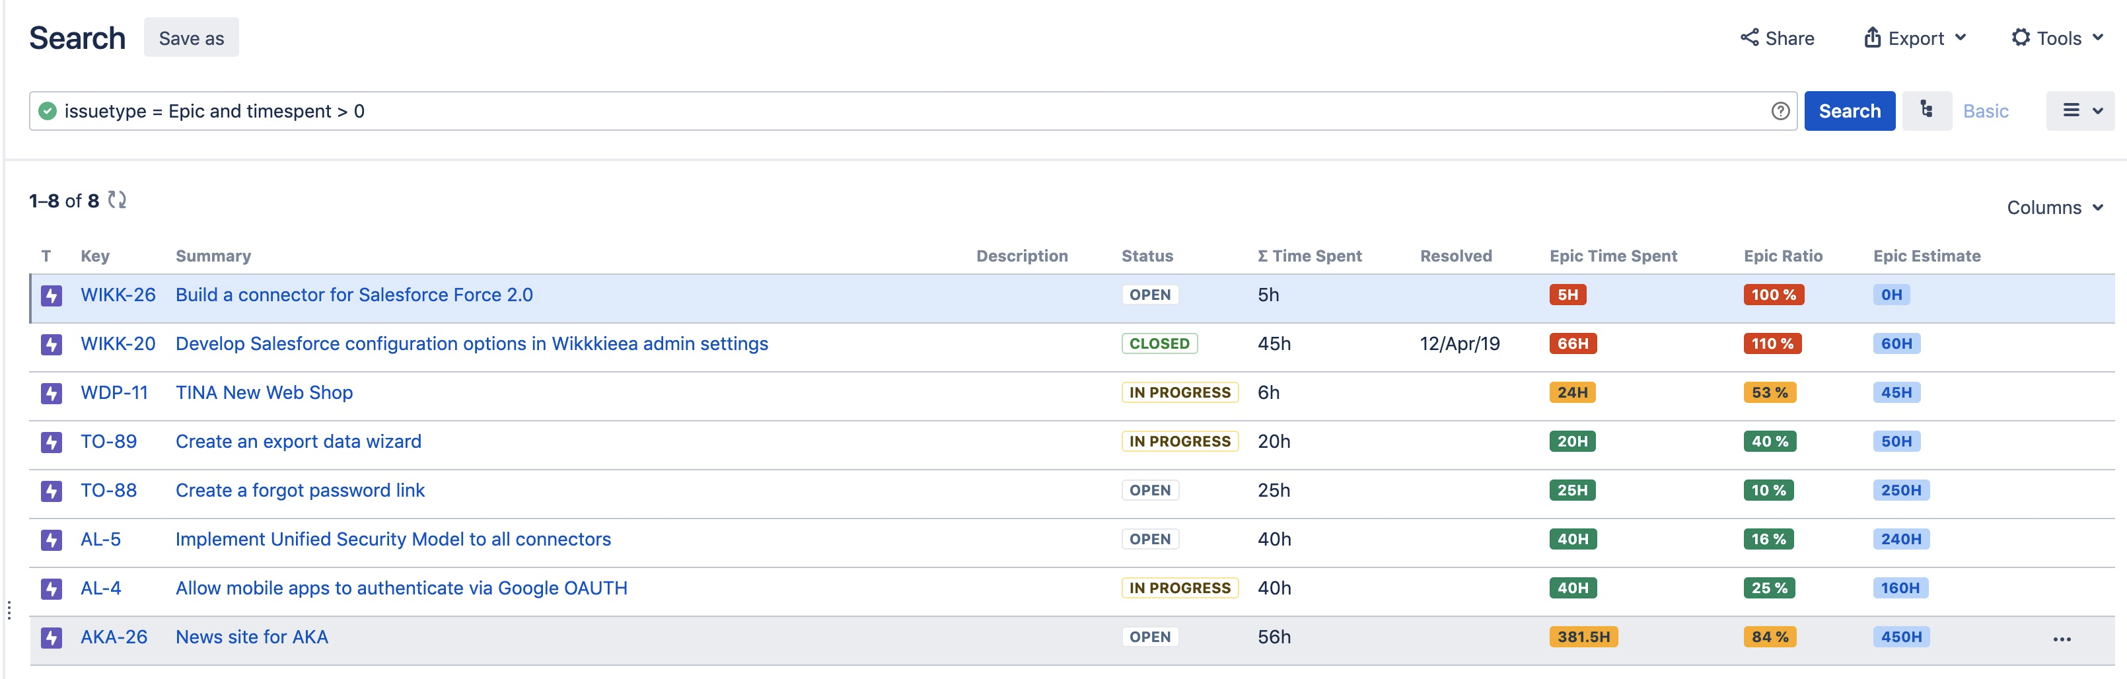Viewport: 2127px width, 679px height.
Task: Click the refresh results icon
Action: click(118, 200)
